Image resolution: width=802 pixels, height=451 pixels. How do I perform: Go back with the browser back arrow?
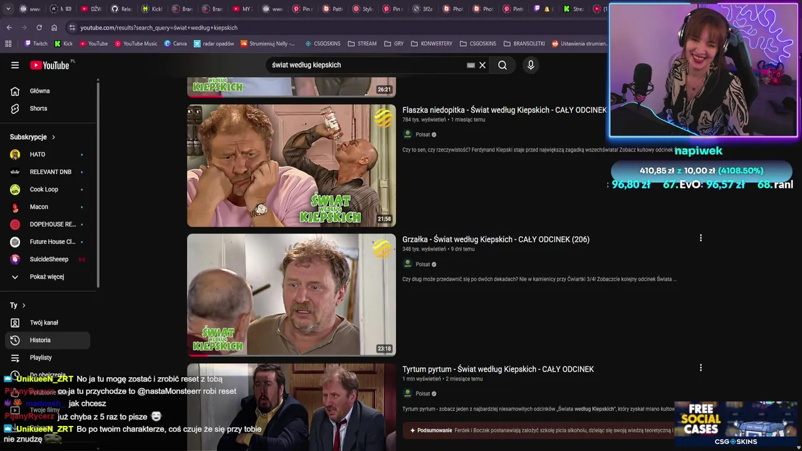click(x=9, y=28)
